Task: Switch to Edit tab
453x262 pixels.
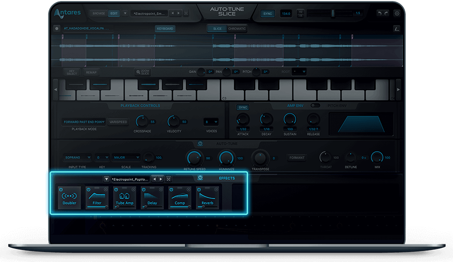Action: point(114,13)
